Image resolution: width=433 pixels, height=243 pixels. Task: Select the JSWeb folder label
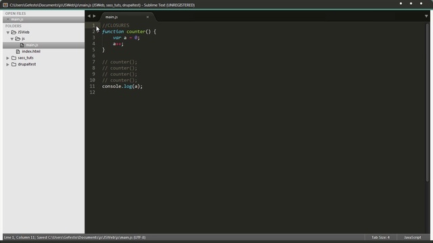click(x=24, y=32)
